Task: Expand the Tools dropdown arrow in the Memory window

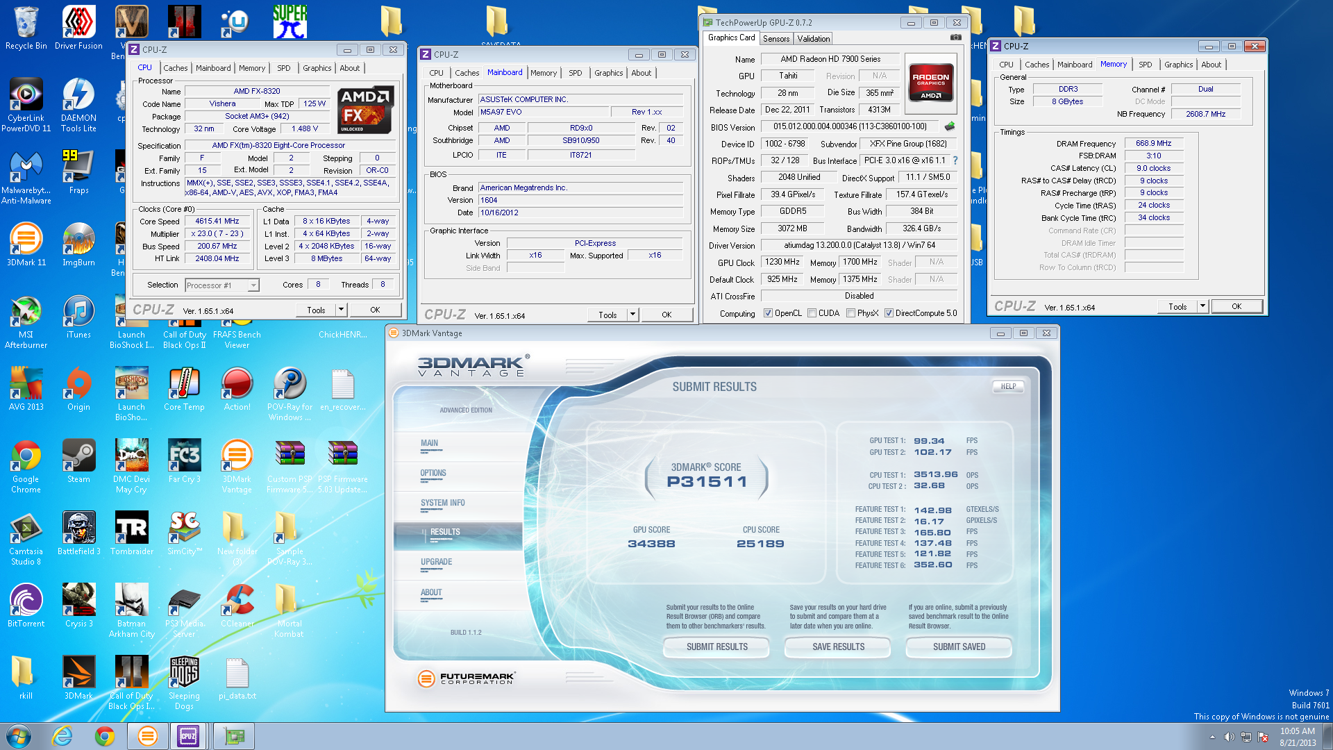Action: pos(1202,306)
